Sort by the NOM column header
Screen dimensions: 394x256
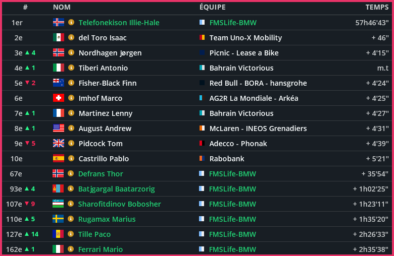(x=62, y=8)
